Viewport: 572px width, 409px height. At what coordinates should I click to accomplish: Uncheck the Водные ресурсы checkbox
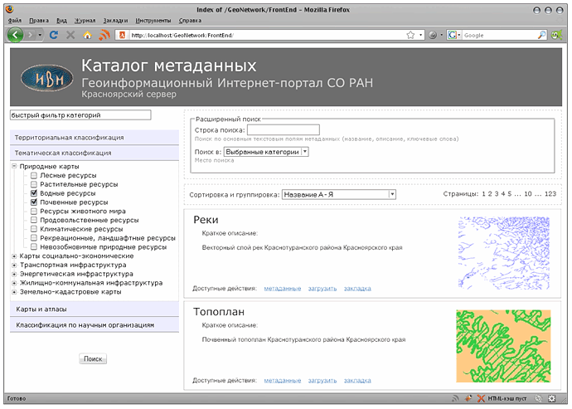[33, 193]
